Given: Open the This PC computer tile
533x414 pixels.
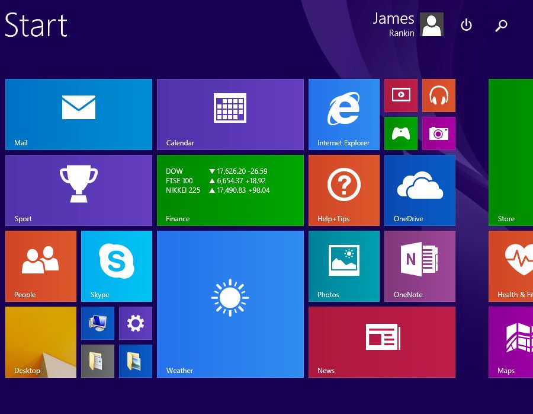Looking at the screenshot, I should pyautogui.click(x=98, y=323).
